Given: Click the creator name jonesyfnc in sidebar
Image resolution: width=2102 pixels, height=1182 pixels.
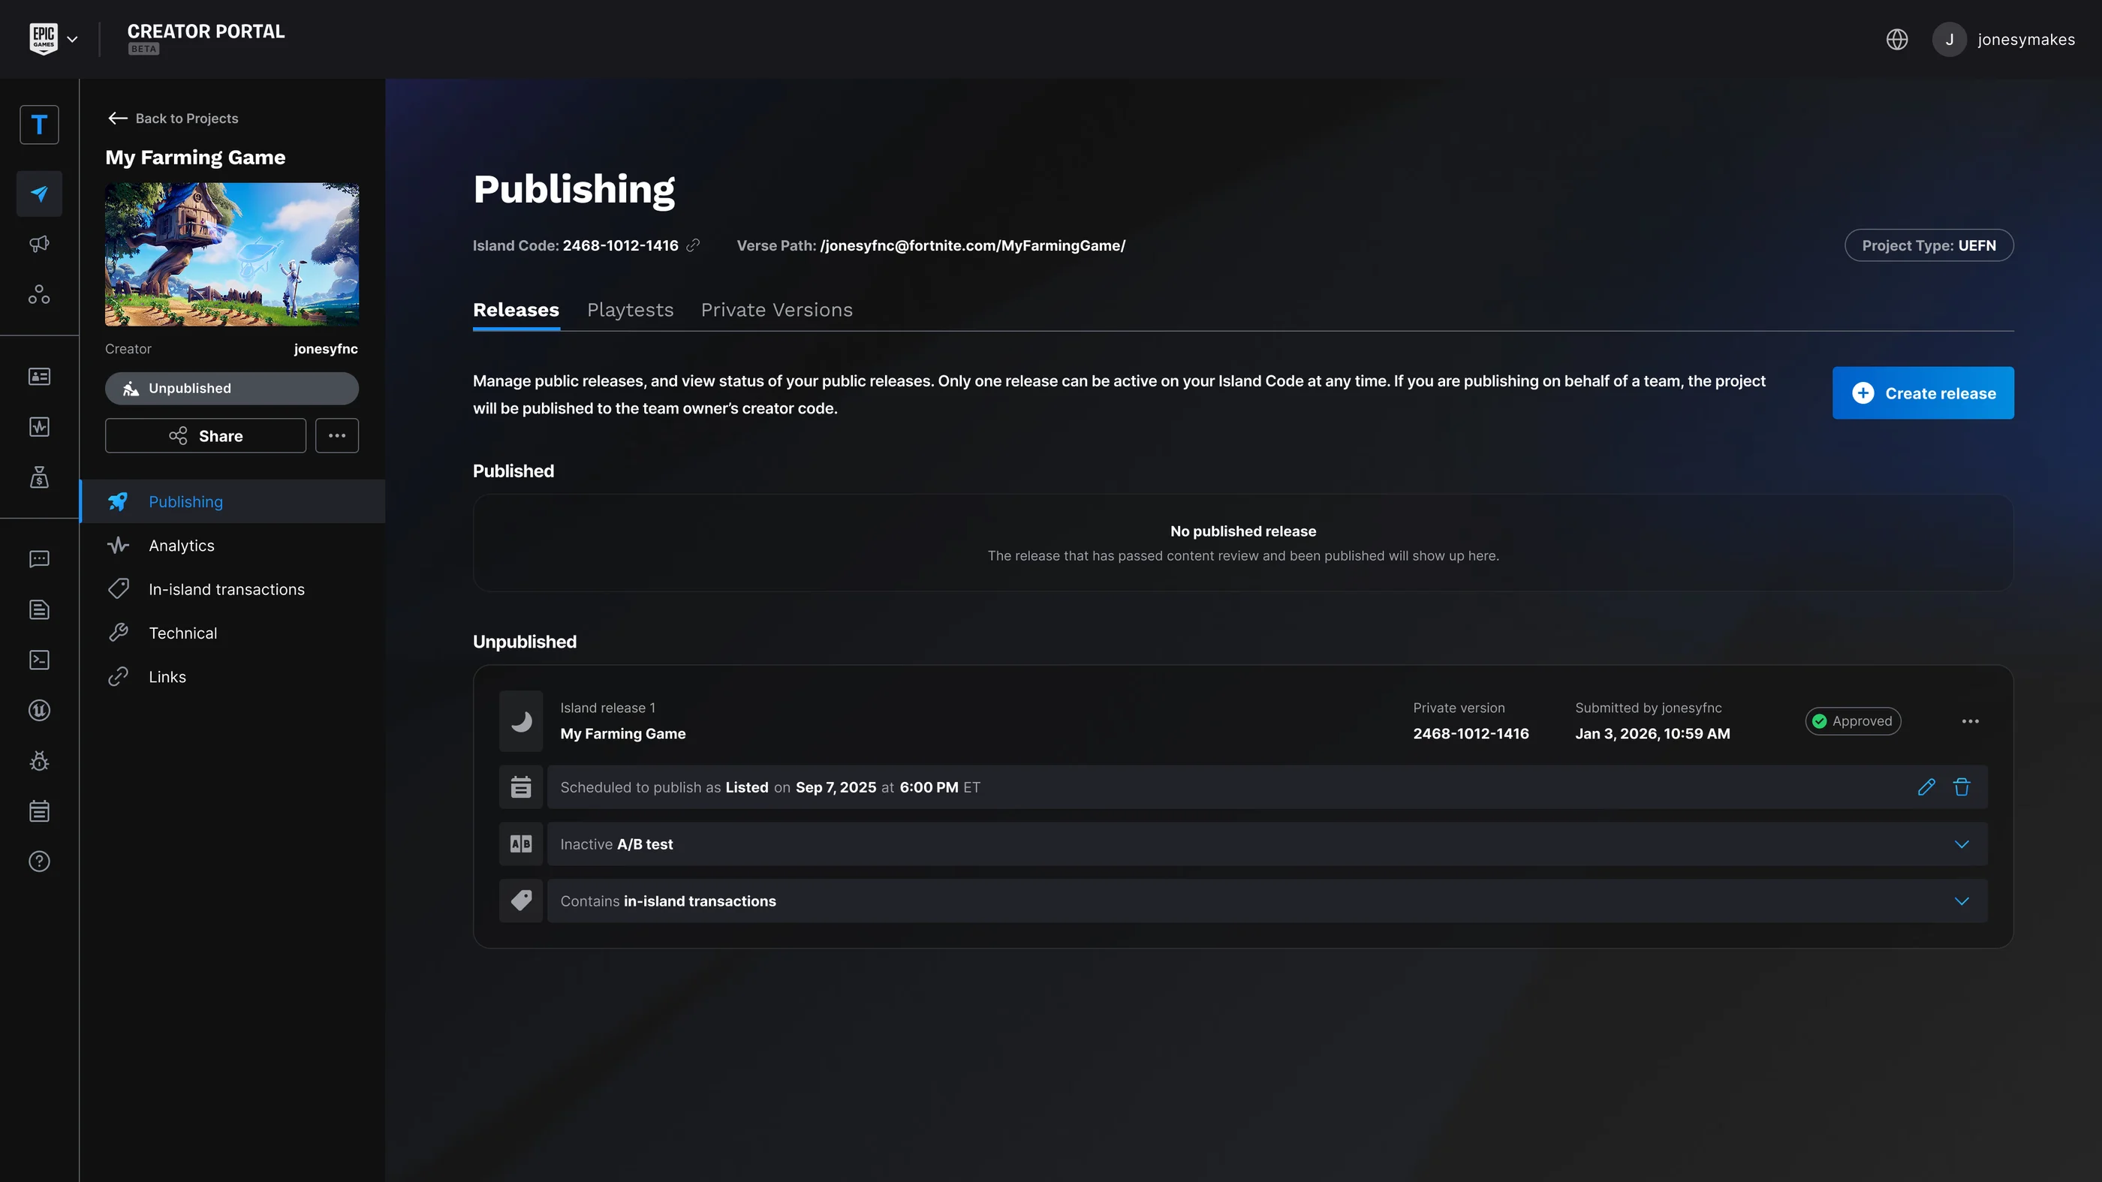Looking at the screenshot, I should pyautogui.click(x=326, y=348).
